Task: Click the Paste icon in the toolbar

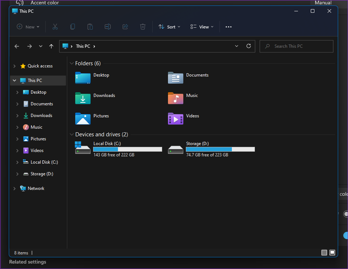Action: [x=90, y=27]
